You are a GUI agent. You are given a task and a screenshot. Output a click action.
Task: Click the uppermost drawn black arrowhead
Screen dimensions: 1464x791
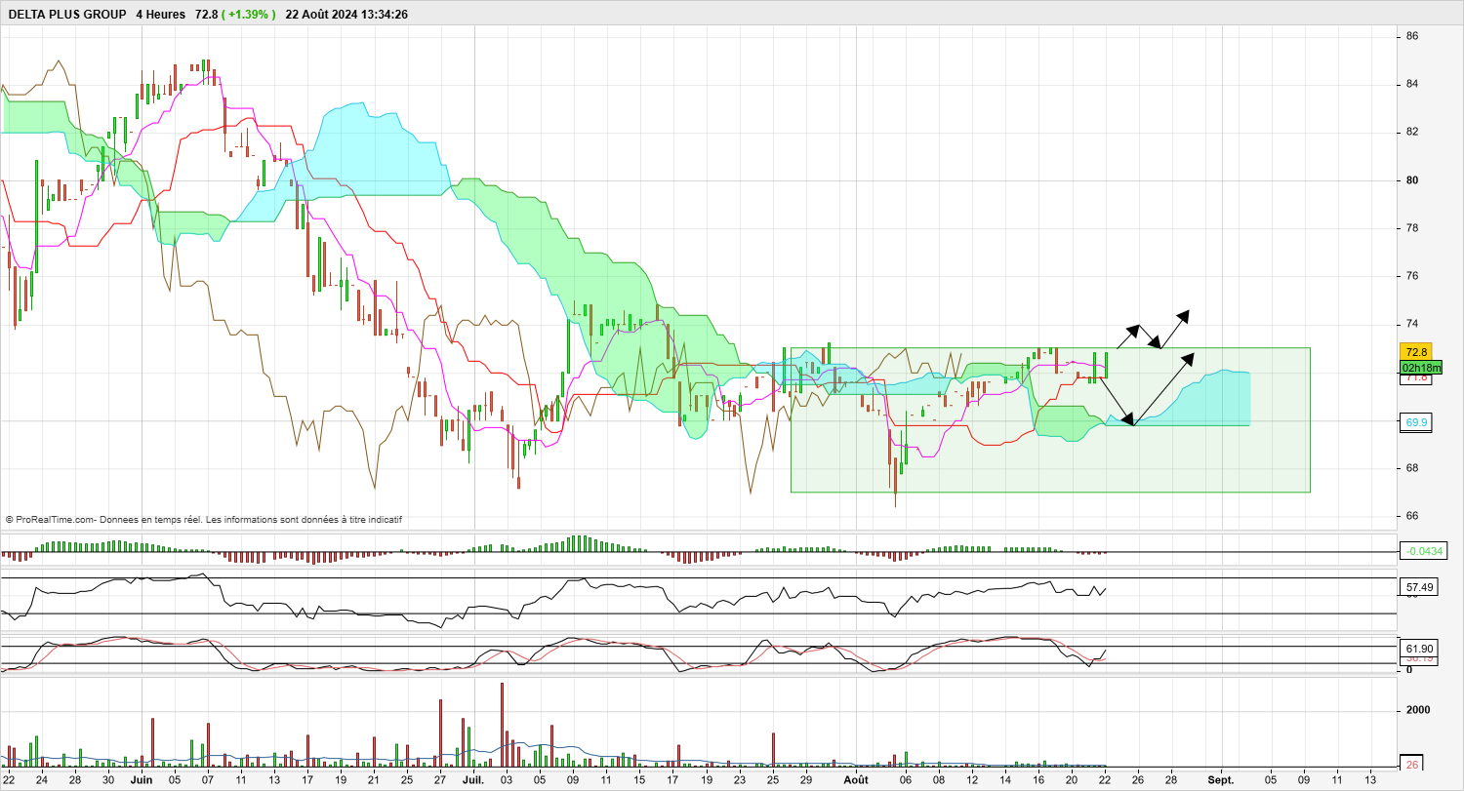pos(1183,314)
